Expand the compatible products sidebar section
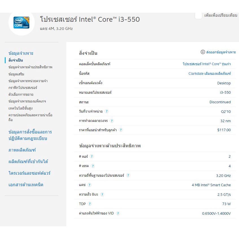 click(x=28, y=161)
